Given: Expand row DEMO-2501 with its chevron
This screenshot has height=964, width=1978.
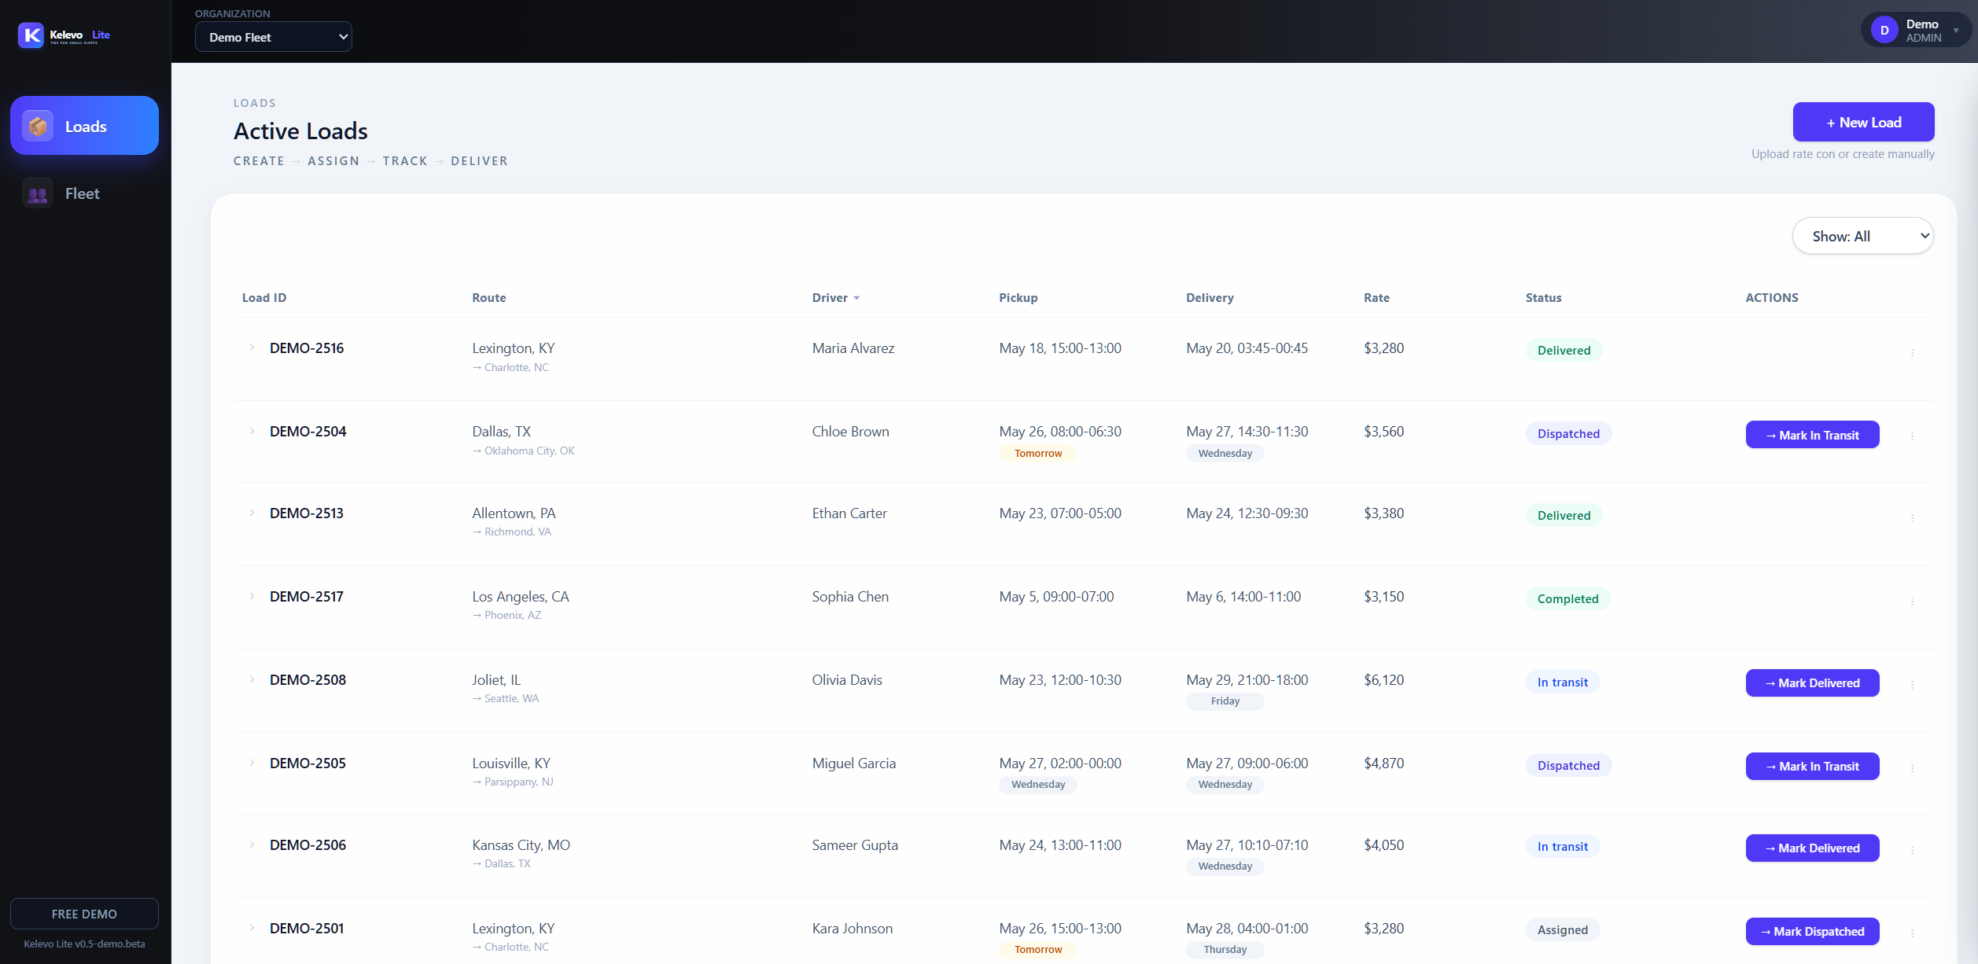Looking at the screenshot, I should tap(252, 928).
